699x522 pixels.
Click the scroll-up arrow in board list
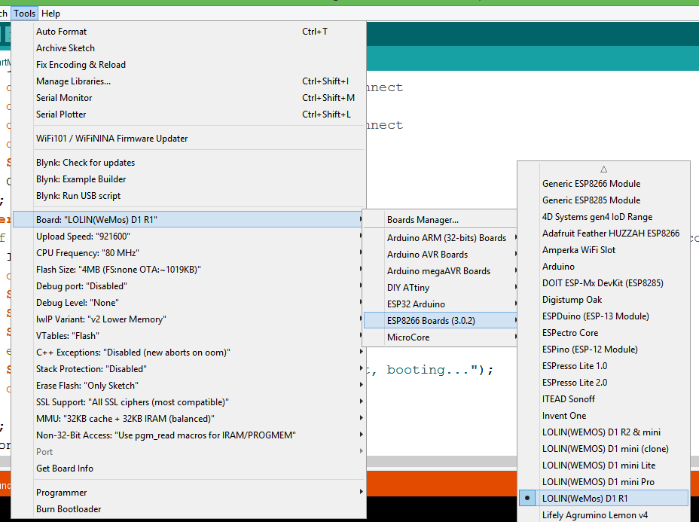click(603, 168)
